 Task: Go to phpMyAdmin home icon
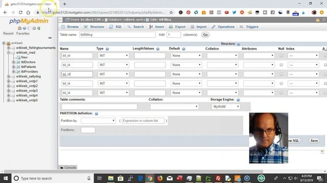point(19,28)
